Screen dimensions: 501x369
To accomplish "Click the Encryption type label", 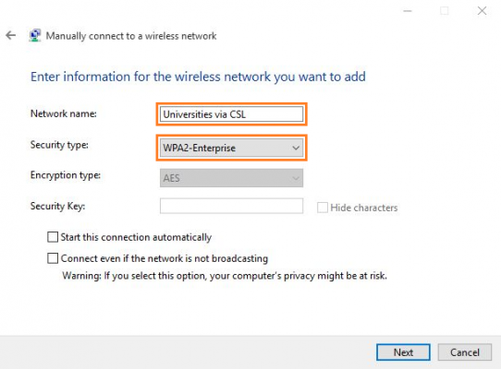I will coord(66,175).
